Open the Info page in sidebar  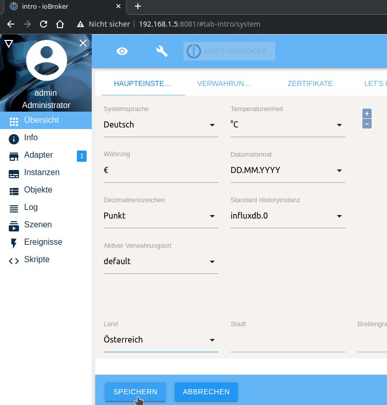(x=31, y=138)
